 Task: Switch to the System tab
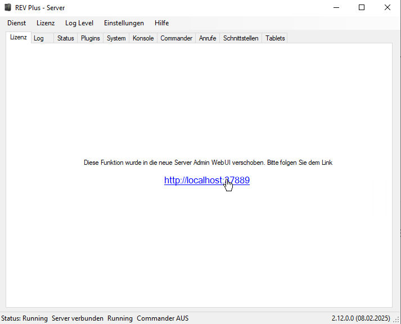(116, 38)
